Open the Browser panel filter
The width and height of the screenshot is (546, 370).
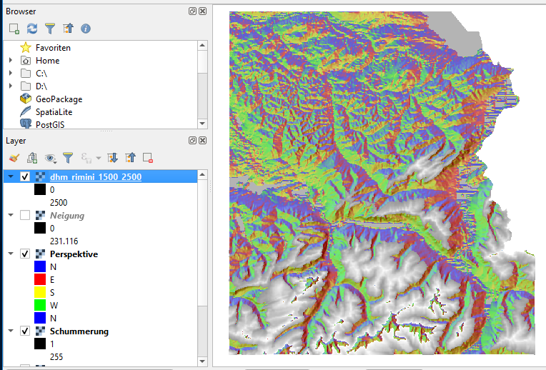50,29
